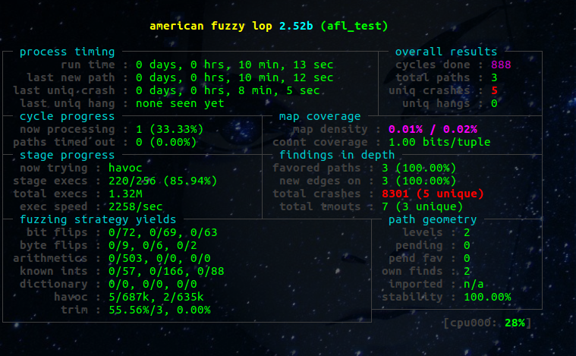Click the 'arithmetics' label
Screen dimensions: 576x356
[x=50, y=258]
